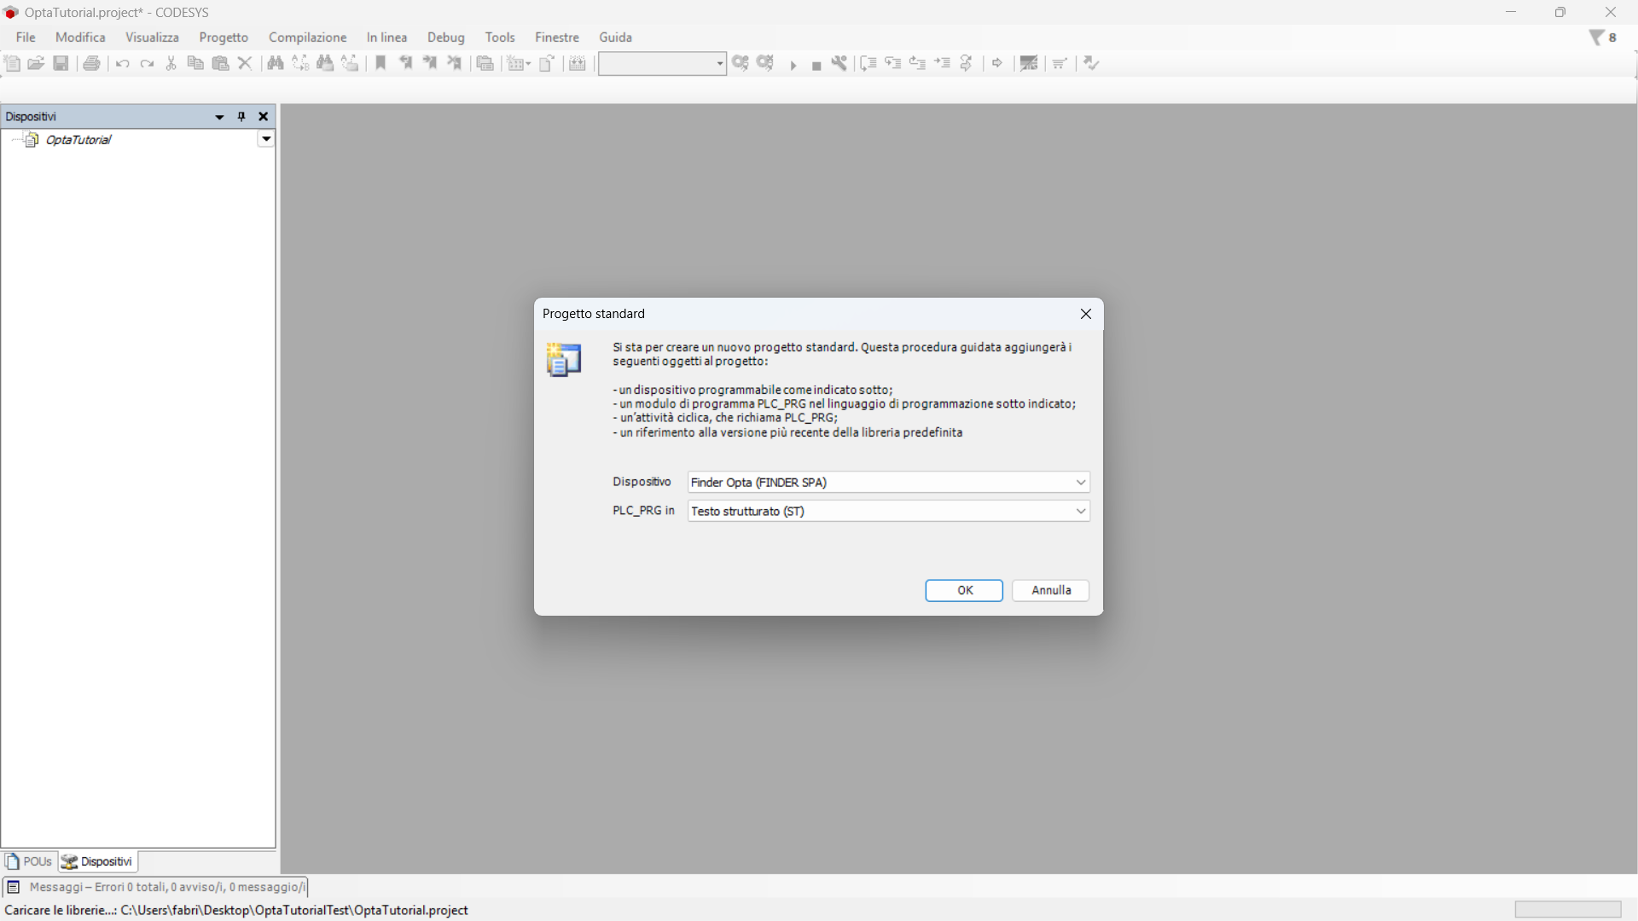The height and width of the screenshot is (921, 1638).
Task: Open the Dispositivo device dropdown
Action: (x=1080, y=483)
